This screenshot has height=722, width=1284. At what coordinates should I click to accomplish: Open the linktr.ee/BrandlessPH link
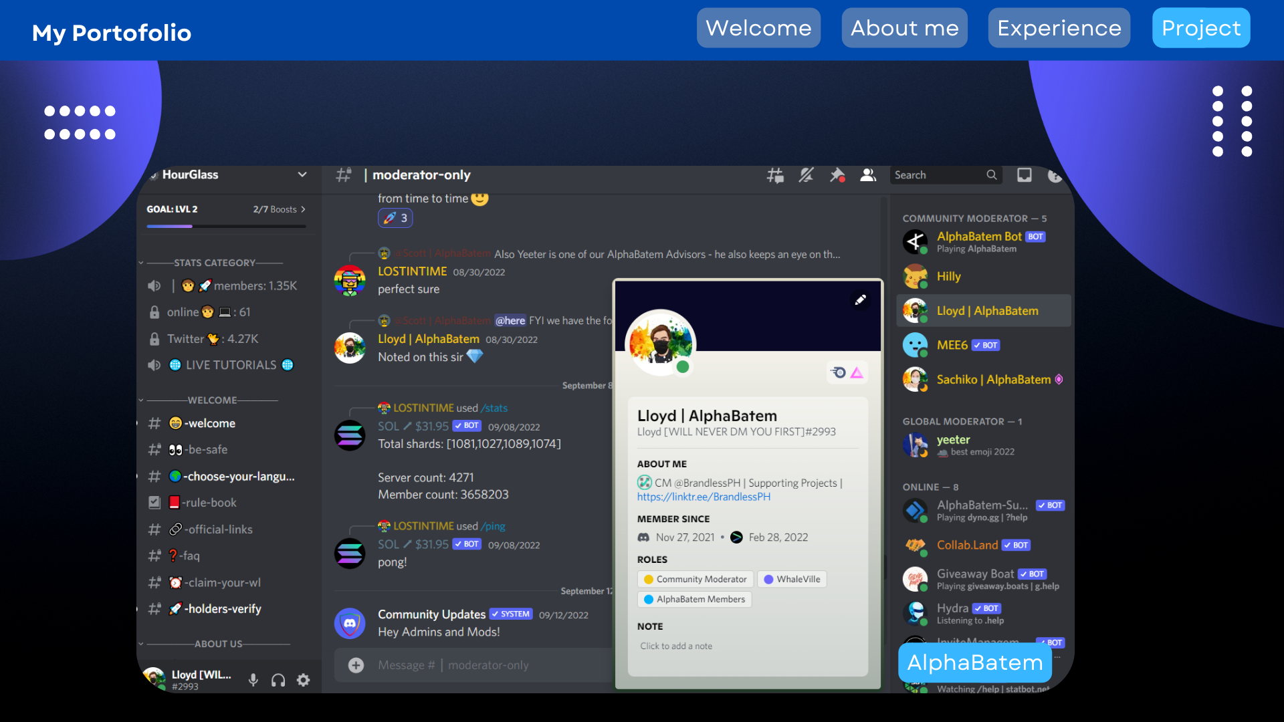[x=704, y=497]
